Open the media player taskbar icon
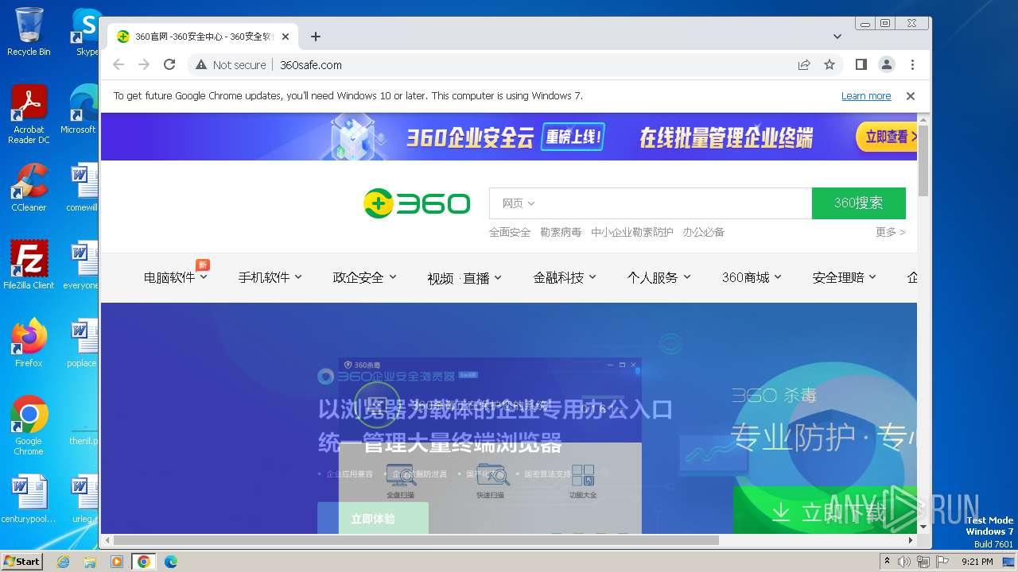The height and width of the screenshot is (572, 1018). (x=117, y=562)
